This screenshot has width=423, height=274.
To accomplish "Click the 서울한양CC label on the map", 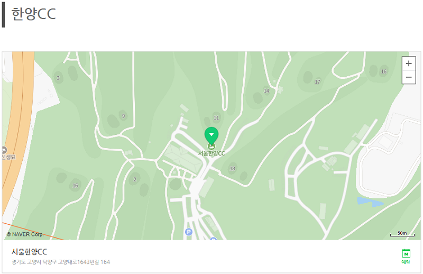I will tap(212, 153).
